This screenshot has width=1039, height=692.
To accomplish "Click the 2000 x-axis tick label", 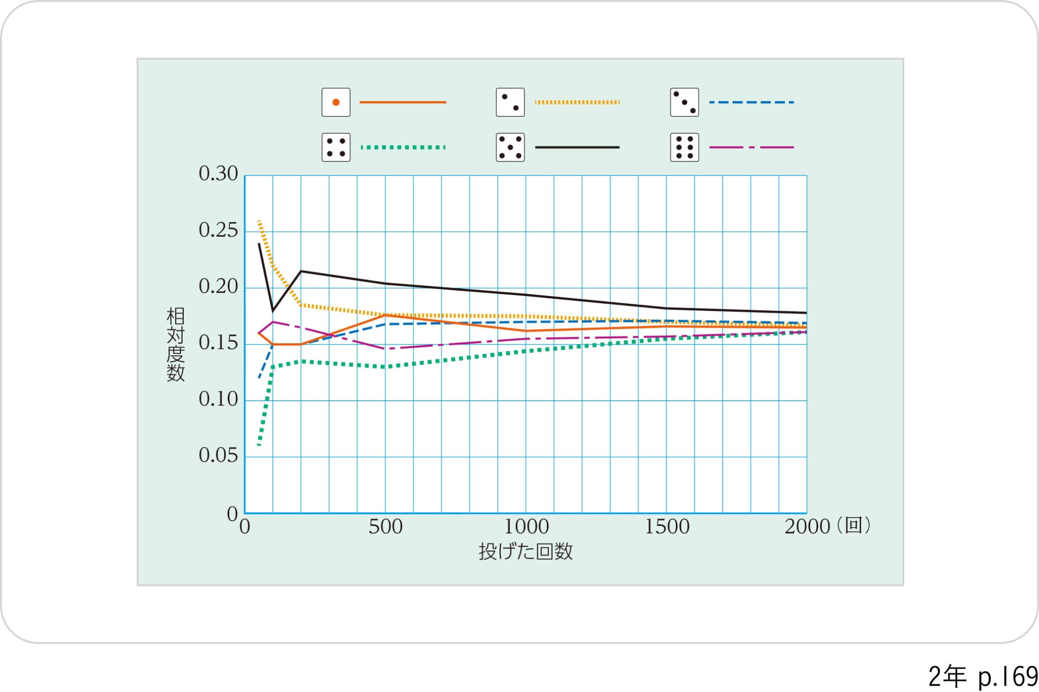I will tap(807, 527).
